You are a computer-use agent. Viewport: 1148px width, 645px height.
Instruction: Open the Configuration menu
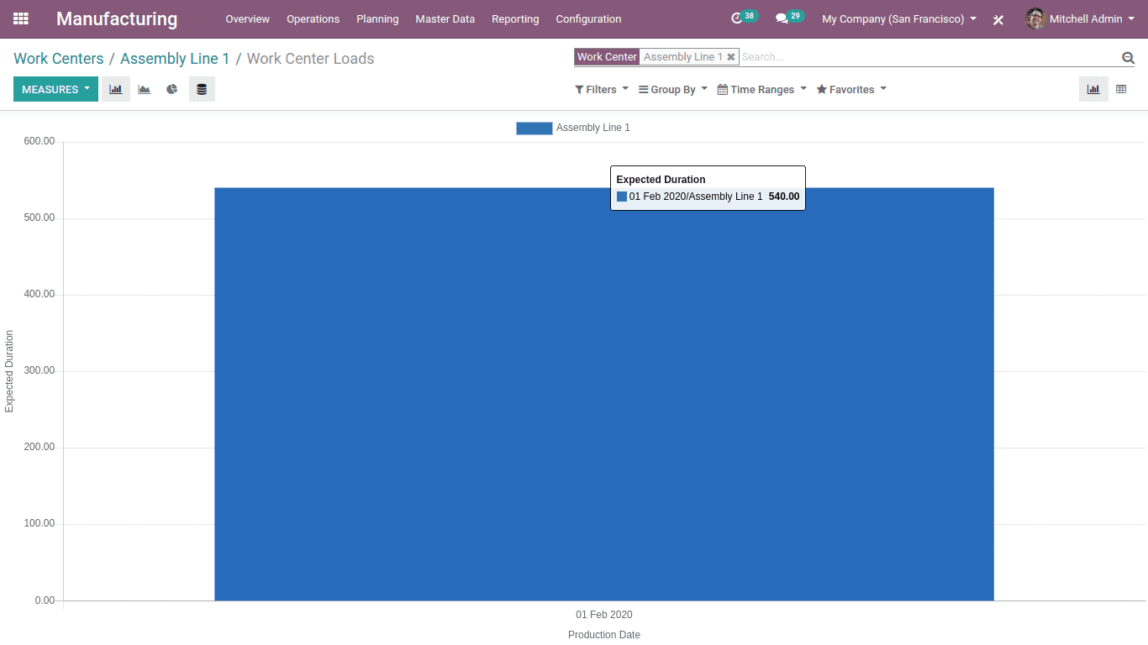(x=588, y=18)
